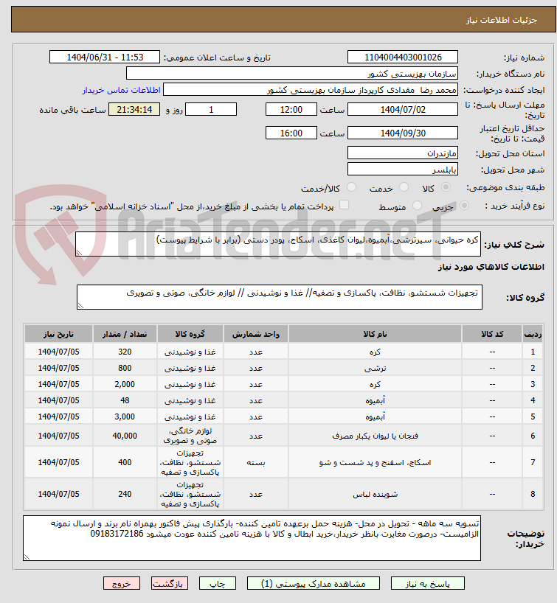Click unit بسته cell in row 7
Image resolution: width=557 pixels, height=603 pixels.
[x=255, y=462]
